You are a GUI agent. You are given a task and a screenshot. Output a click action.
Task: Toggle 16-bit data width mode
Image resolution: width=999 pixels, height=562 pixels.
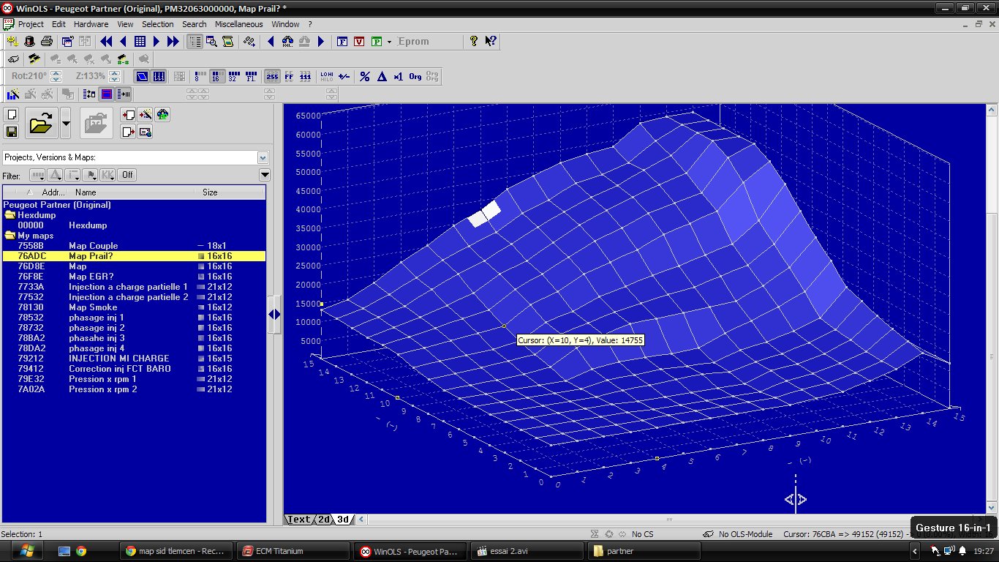[217, 77]
